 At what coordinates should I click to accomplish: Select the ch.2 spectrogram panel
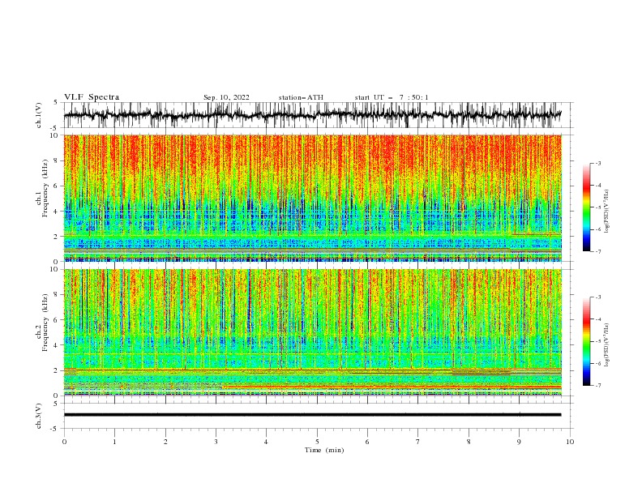(x=313, y=332)
